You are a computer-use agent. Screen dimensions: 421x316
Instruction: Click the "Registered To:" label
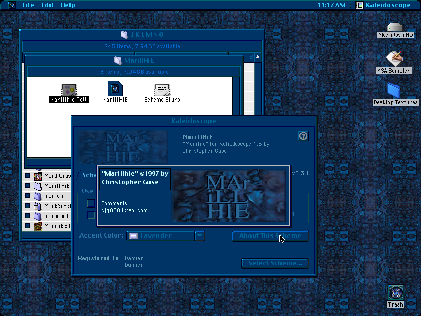click(x=99, y=258)
